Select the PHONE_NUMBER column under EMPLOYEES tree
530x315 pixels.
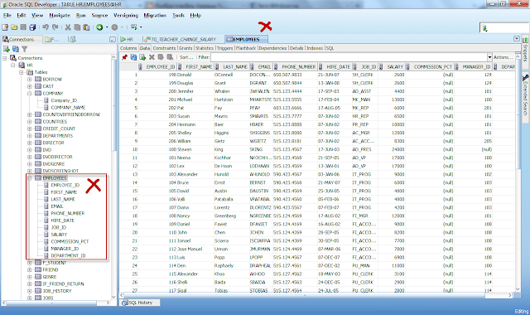[68, 213]
